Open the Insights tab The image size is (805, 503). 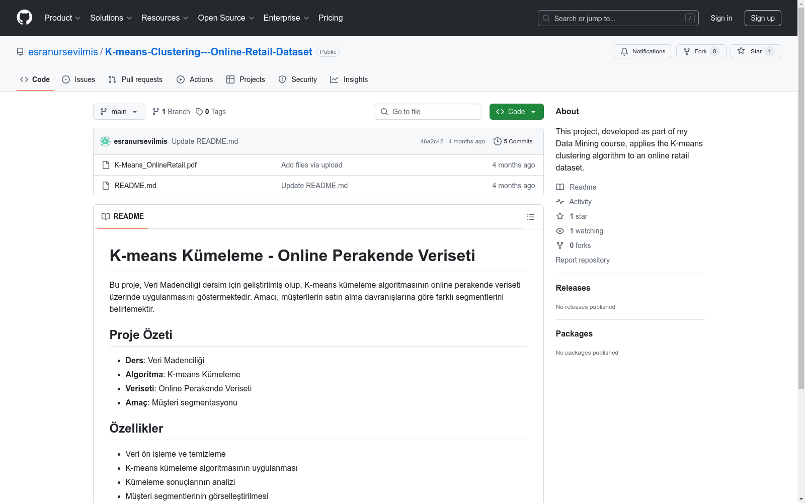pyautogui.click(x=349, y=79)
